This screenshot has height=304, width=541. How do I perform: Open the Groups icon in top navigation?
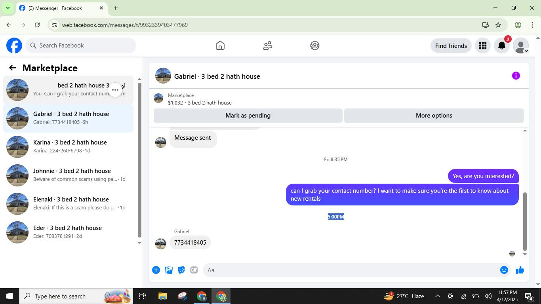pyautogui.click(x=315, y=46)
